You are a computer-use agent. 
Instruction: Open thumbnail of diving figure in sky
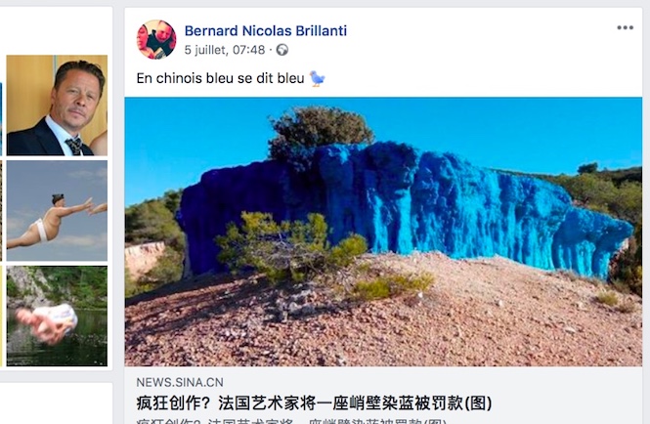[x=57, y=211]
